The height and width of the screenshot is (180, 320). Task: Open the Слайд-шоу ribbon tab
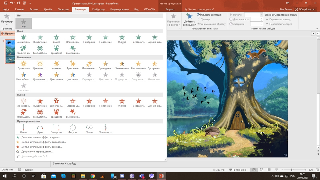(x=98, y=9)
